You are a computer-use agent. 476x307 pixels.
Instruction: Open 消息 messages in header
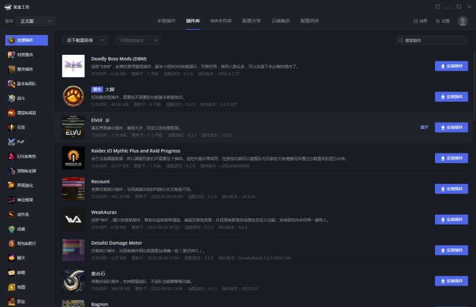[x=421, y=21]
